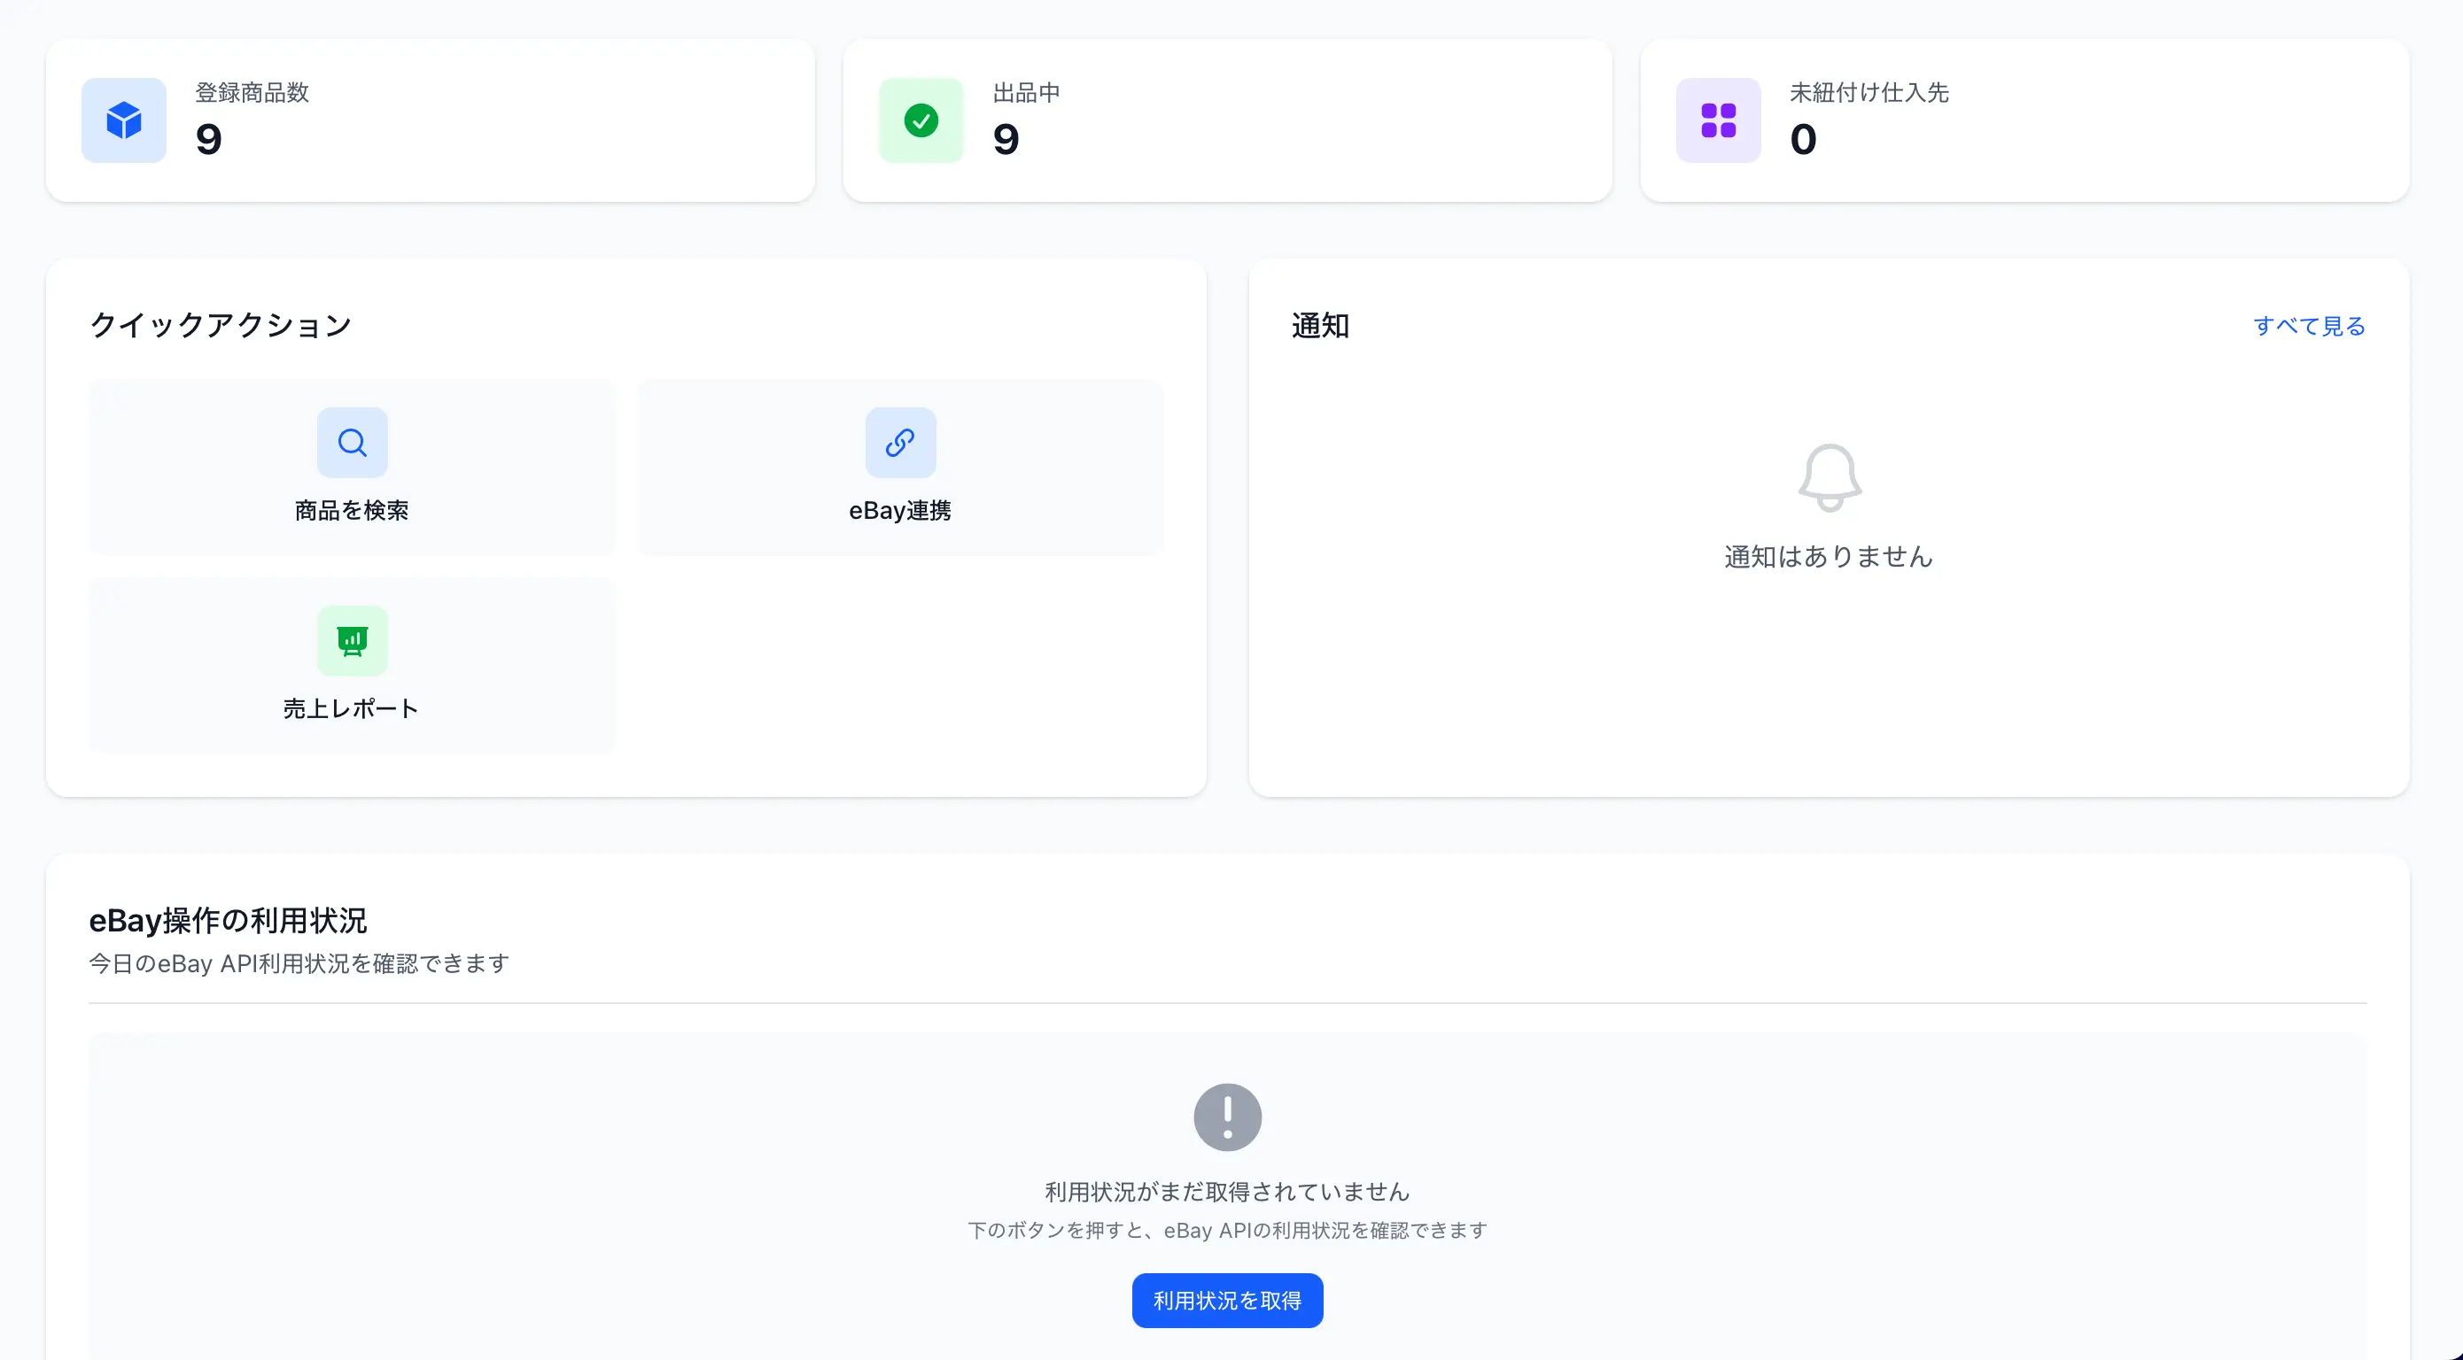This screenshot has height=1360, width=2463.
Task: Click the notification bell icon
Action: [x=1829, y=477]
